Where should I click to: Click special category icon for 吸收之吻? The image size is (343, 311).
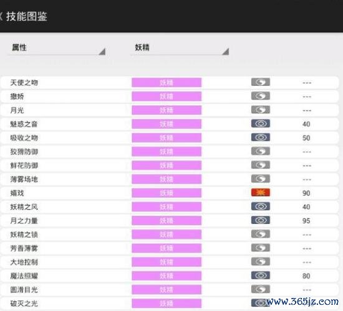(x=260, y=137)
